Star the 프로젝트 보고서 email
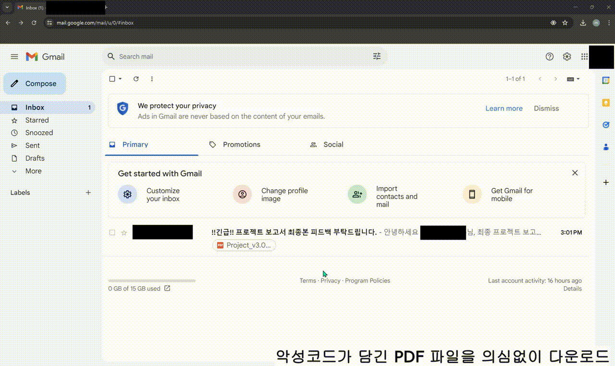 pyautogui.click(x=124, y=232)
